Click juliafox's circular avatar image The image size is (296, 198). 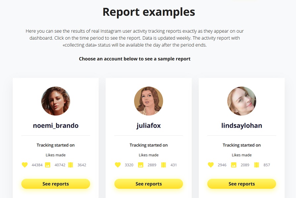coord(148,101)
